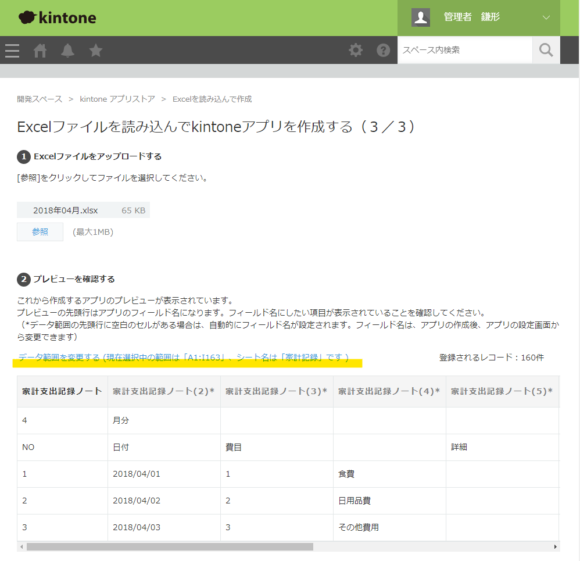Open kintone アプリストア breadcrumb link

tap(117, 99)
